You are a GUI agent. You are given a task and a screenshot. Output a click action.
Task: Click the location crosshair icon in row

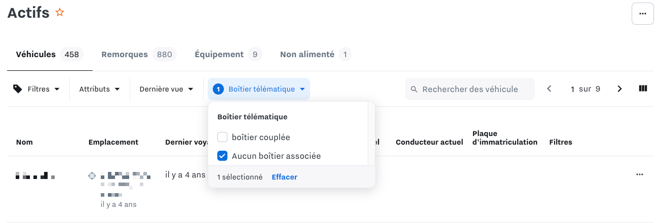[92, 176]
